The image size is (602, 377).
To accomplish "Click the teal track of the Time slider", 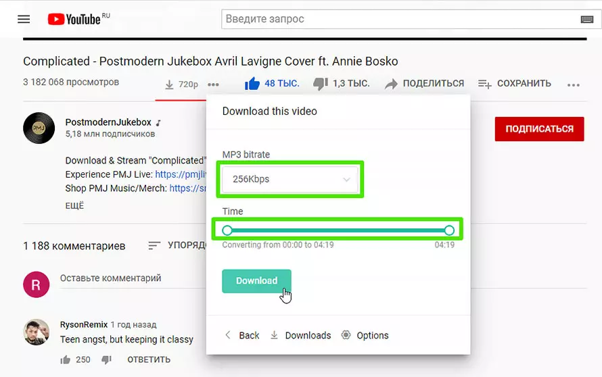I will [338, 230].
